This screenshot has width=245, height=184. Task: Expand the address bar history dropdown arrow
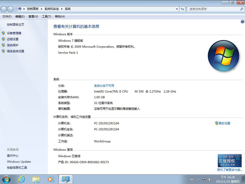(177, 9)
